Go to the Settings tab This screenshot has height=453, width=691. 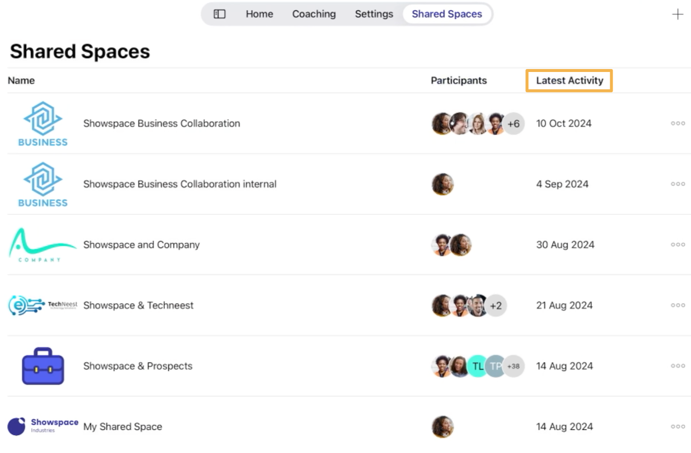pos(373,14)
